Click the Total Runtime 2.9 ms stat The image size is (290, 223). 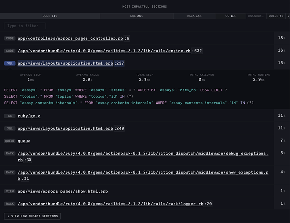(259, 77)
